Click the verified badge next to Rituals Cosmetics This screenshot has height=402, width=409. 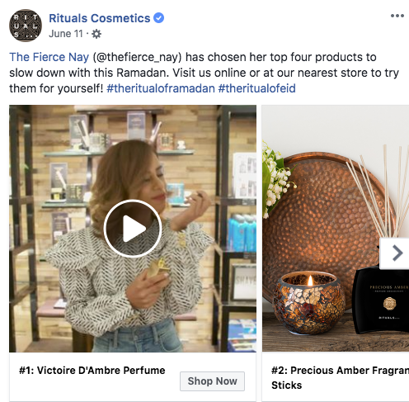tap(158, 18)
